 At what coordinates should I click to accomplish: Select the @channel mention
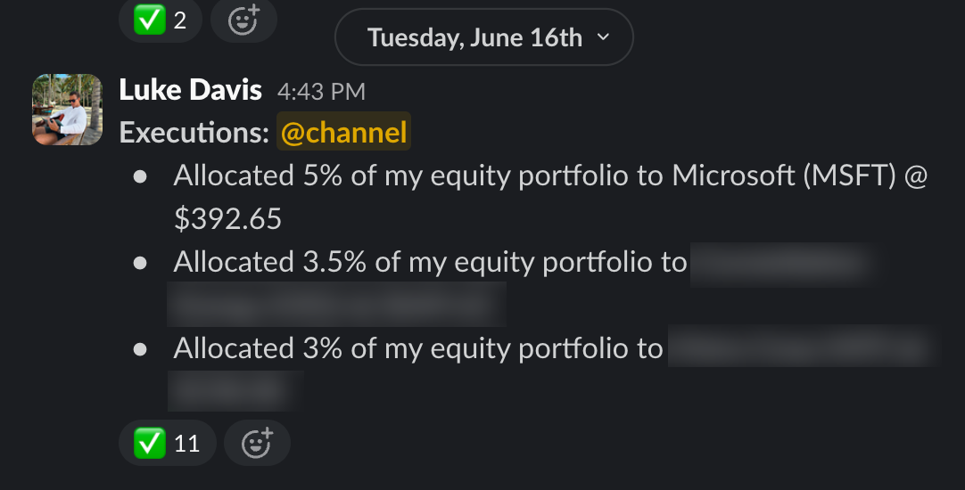(343, 132)
